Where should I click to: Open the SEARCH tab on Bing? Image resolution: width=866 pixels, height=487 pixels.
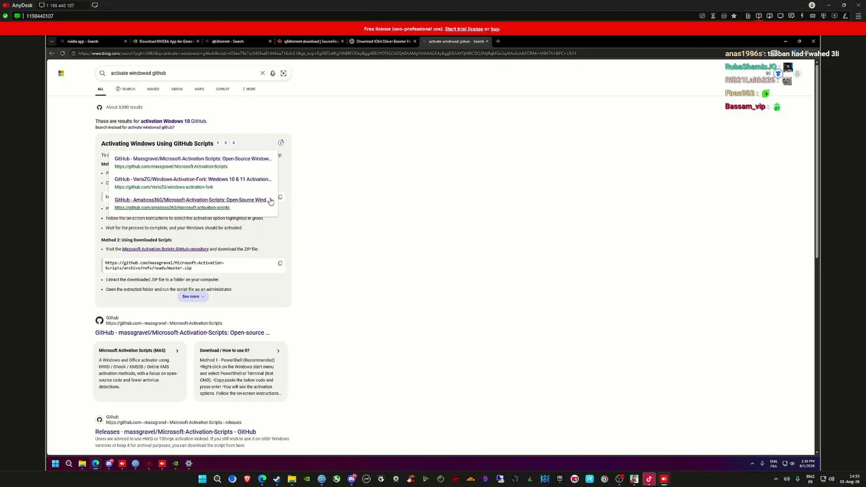[125, 89]
